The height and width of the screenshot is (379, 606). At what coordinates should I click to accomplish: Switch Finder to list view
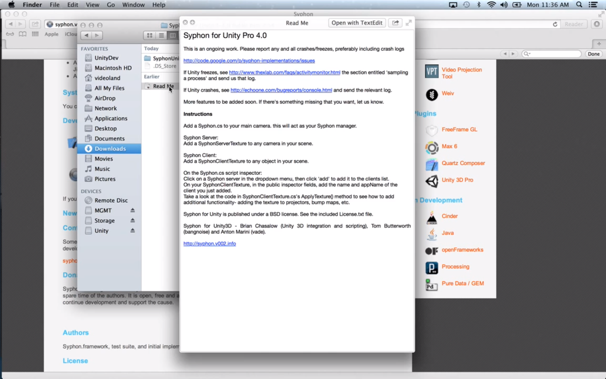(161, 36)
